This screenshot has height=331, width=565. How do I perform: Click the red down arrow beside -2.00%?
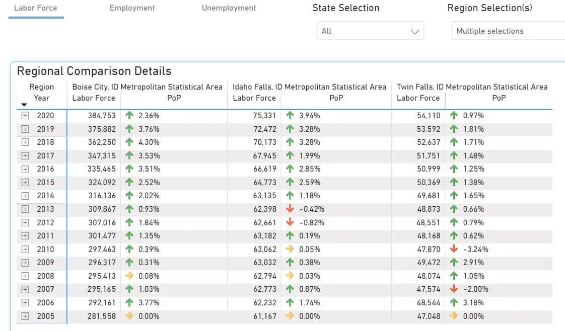454,289
